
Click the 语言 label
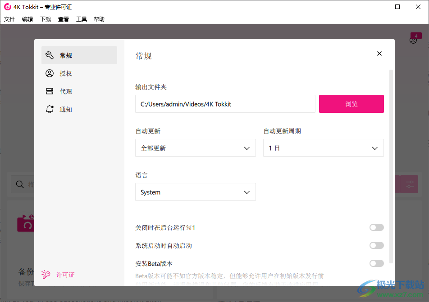pyautogui.click(x=141, y=175)
